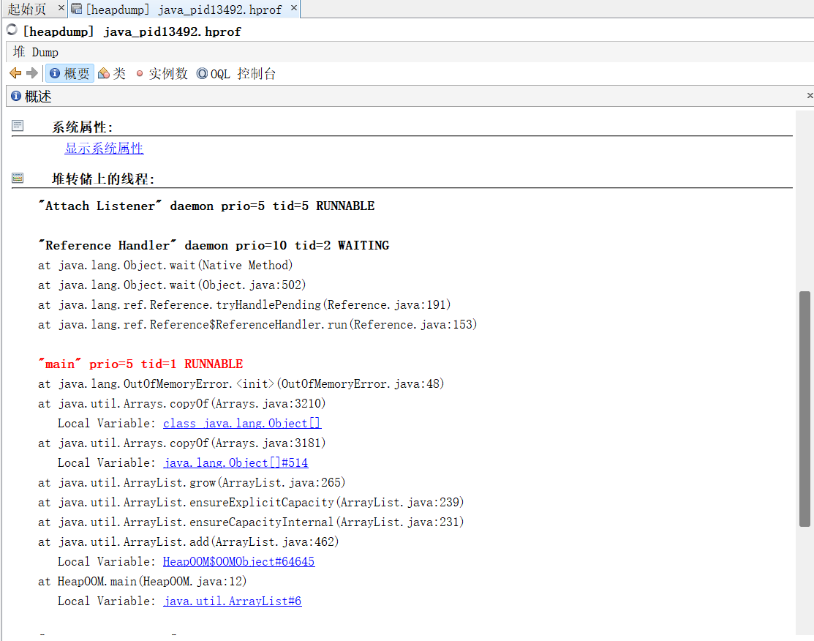Click the ArrayList.add(ArrayList.java:462) line

189,541
